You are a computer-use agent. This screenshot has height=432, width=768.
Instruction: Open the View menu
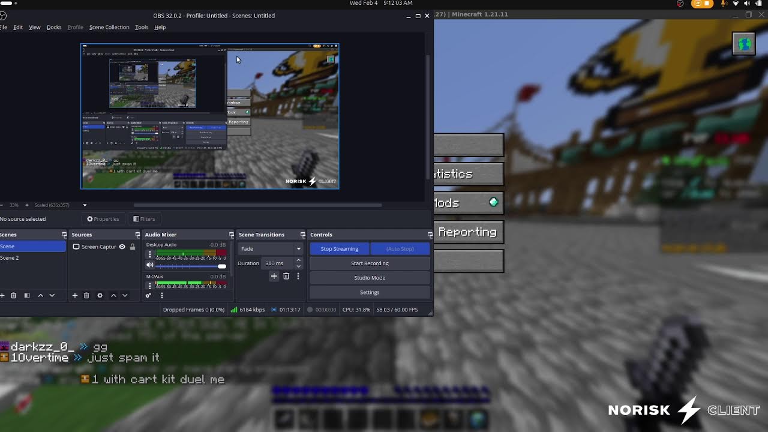pyautogui.click(x=35, y=27)
